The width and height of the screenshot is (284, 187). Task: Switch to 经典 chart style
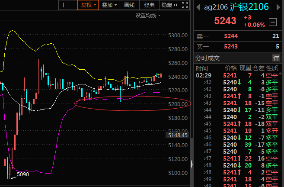click(x=150, y=5)
